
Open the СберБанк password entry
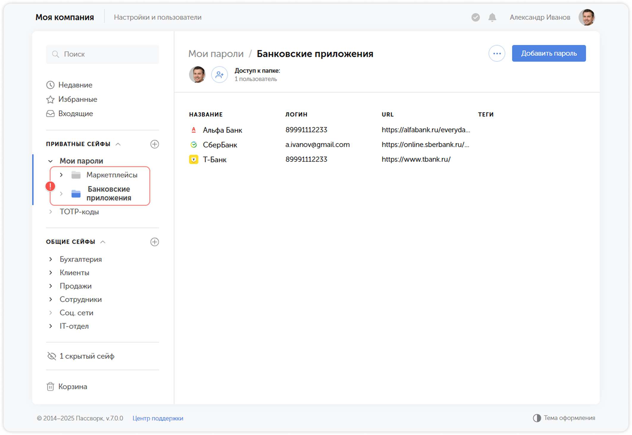220,145
